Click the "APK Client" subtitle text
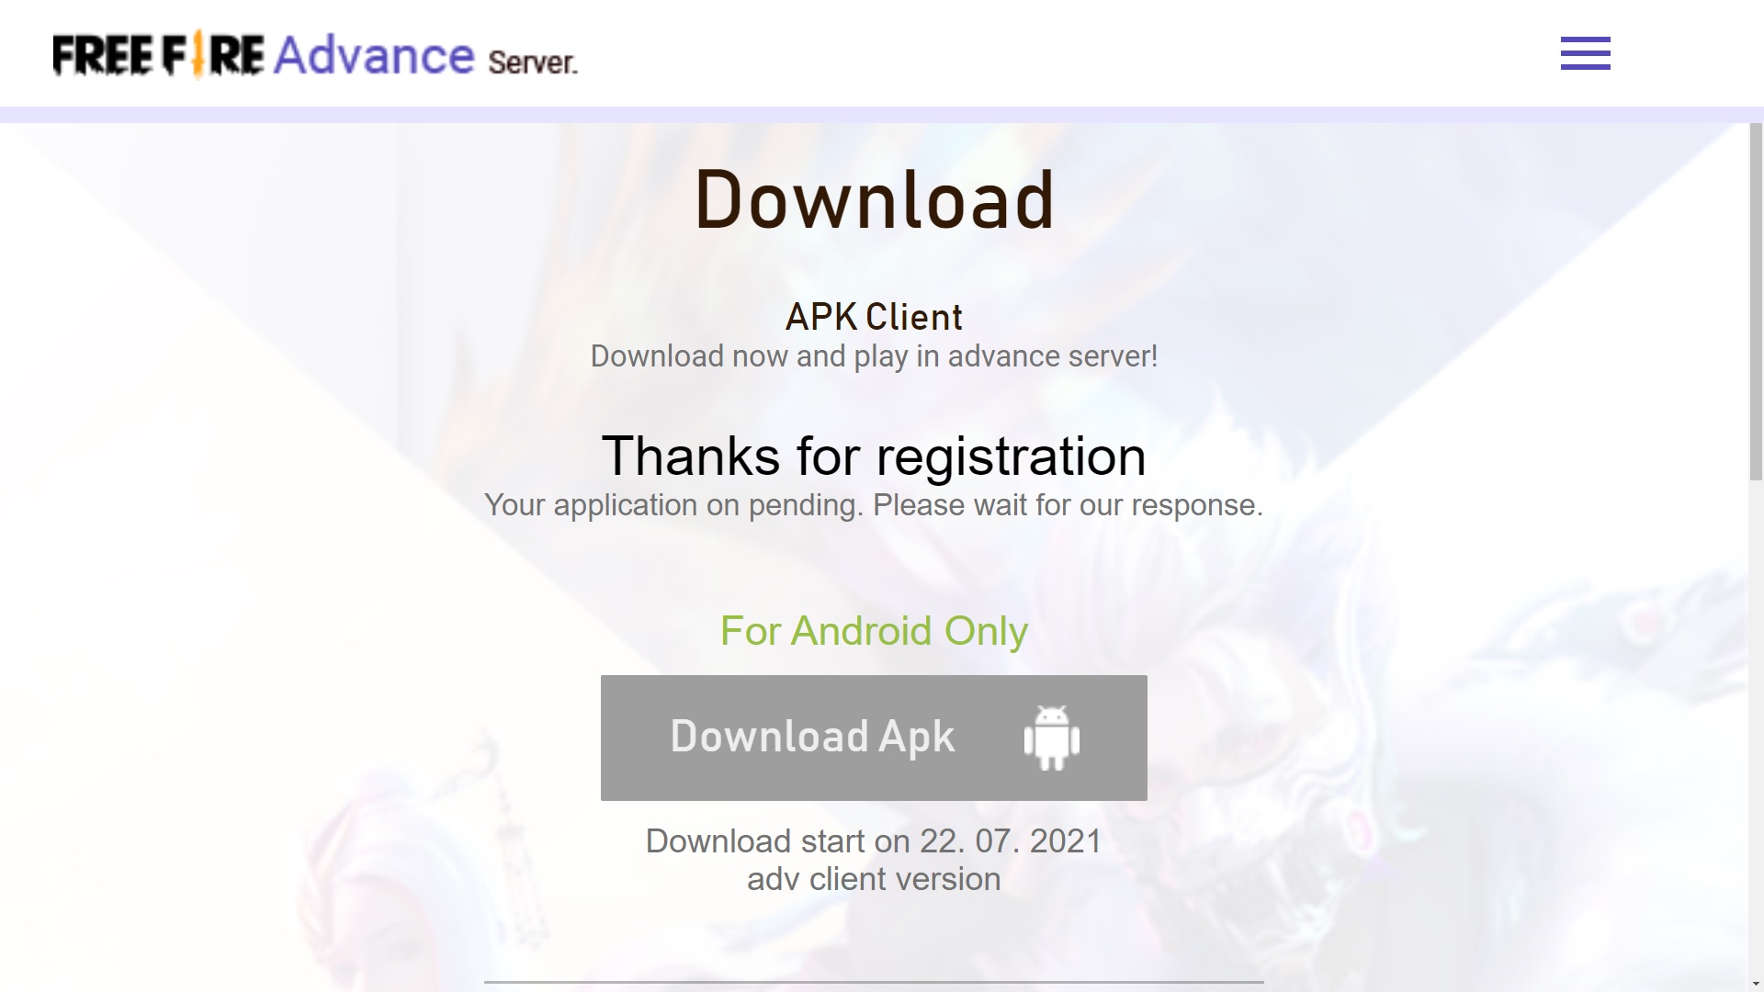 click(874, 317)
